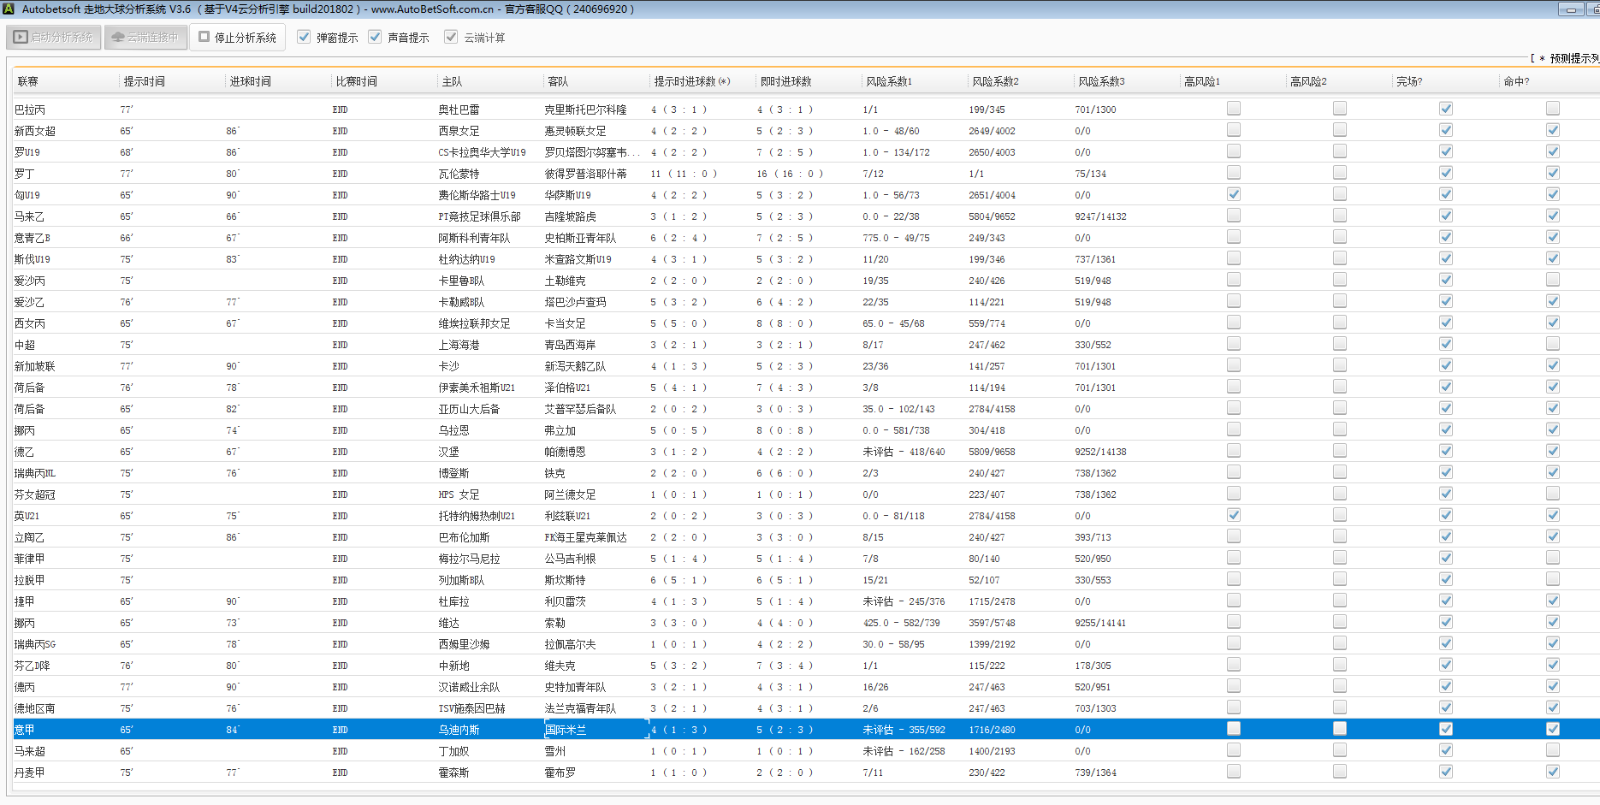The image size is (1600, 805).
Task: Disable the 声音提示 checkbox
Action: 375,38
